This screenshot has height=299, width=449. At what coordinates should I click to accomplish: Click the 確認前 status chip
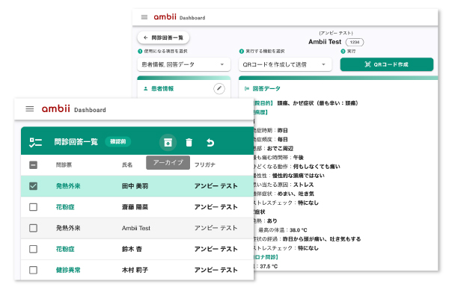118,141
